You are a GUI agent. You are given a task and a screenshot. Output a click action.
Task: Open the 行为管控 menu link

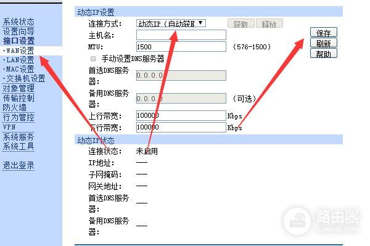pos(18,117)
